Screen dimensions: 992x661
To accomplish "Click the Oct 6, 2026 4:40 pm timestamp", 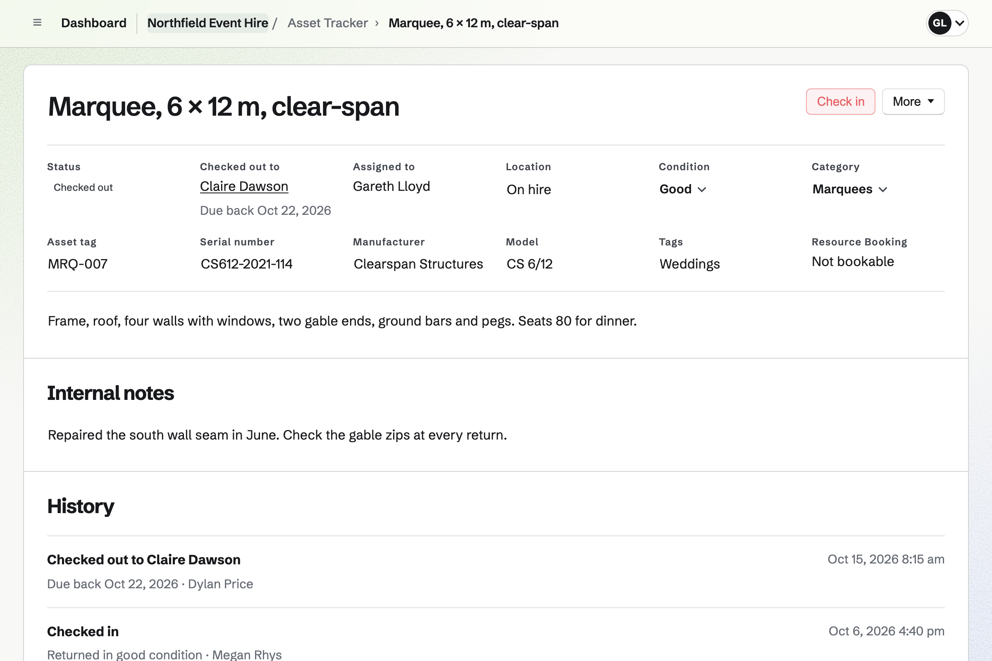I will (886, 631).
